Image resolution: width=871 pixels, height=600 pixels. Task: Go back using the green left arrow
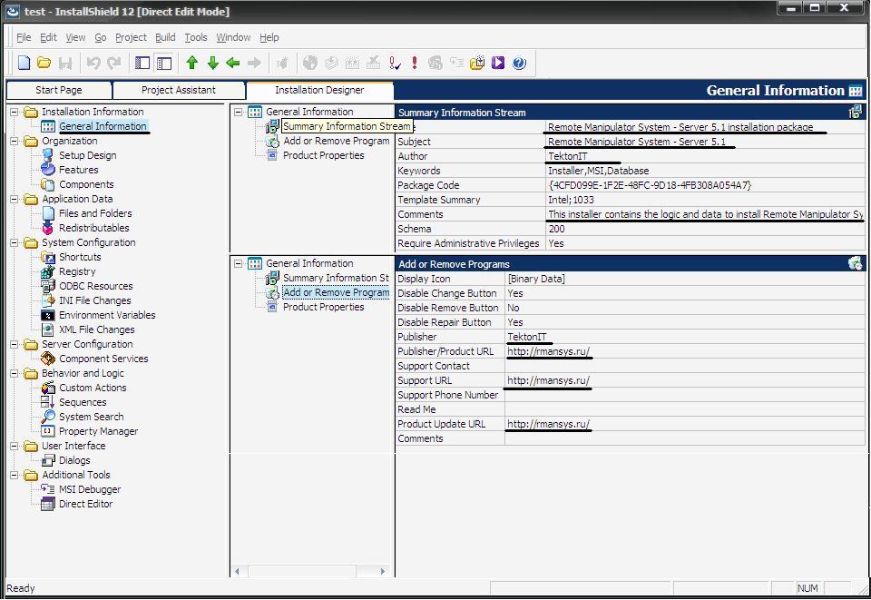(x=233, y=63)
